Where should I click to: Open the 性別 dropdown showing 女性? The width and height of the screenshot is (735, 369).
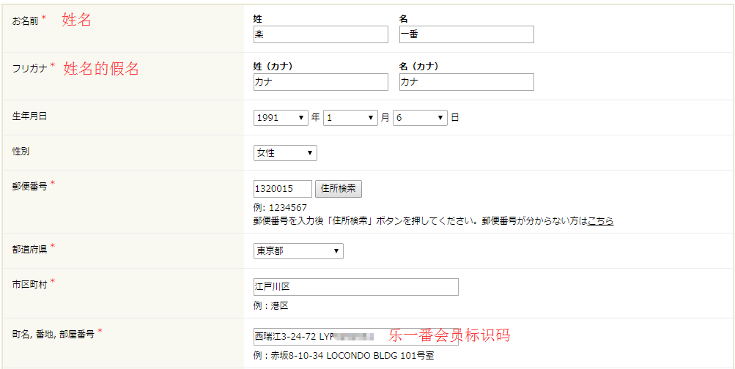(x=285, y=153)
